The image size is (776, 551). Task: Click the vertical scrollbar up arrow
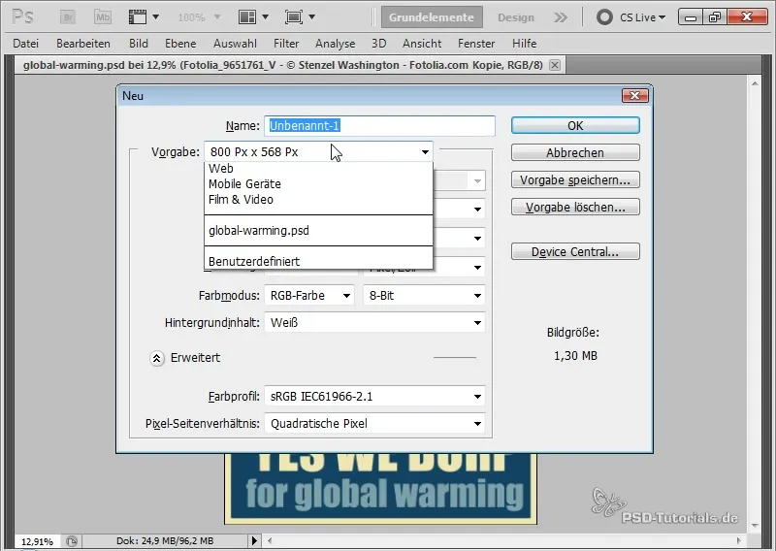(x=755, y=83)
